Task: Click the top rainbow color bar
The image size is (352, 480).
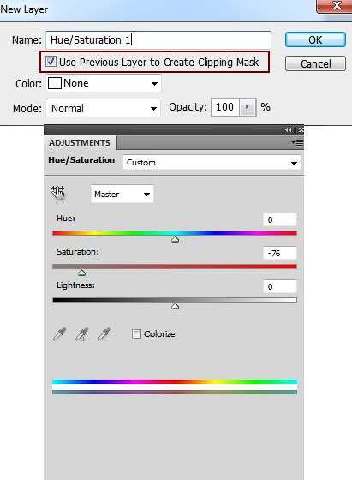Action: pyautogui.click(x=175, y=381)
